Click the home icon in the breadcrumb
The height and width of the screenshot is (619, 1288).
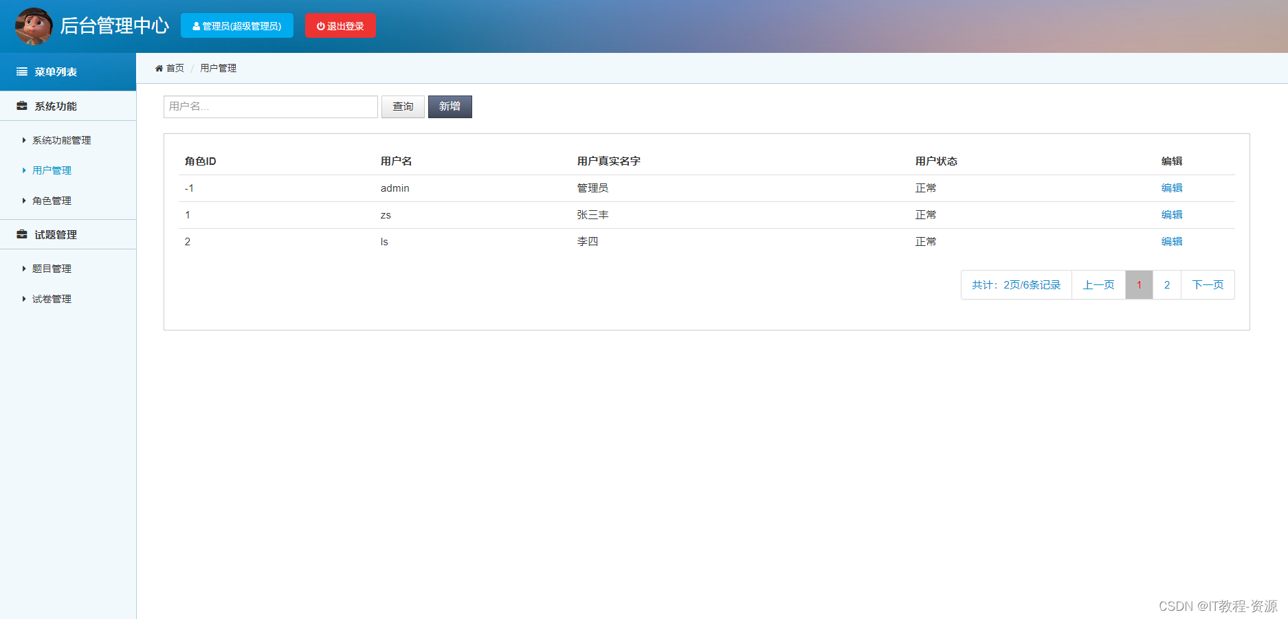(159, 67)
